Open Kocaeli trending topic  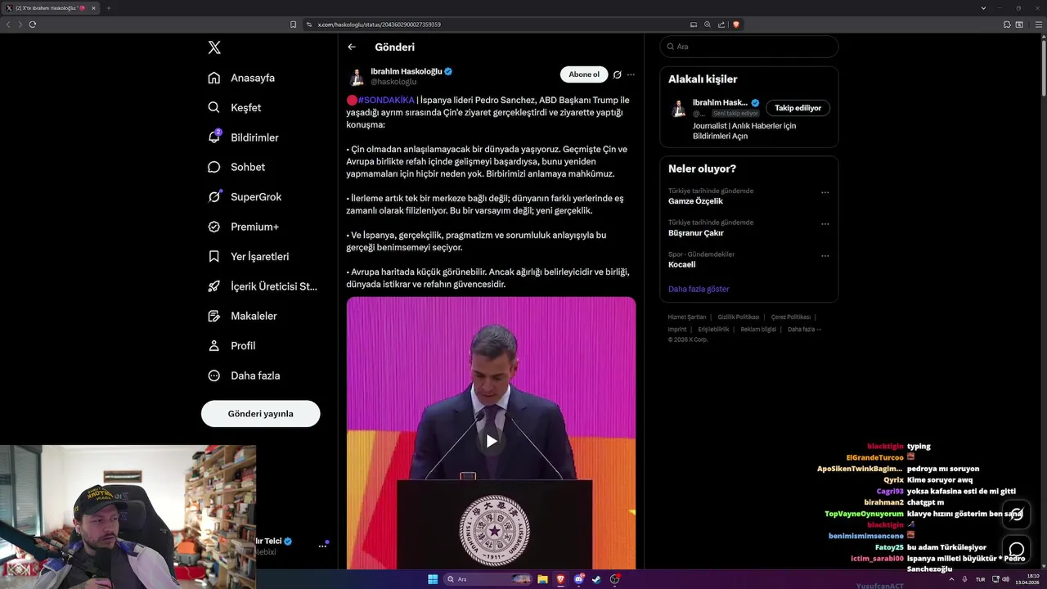pos(682,264)
